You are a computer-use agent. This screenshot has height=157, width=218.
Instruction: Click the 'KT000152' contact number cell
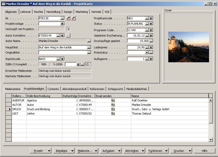pos(87,114)
